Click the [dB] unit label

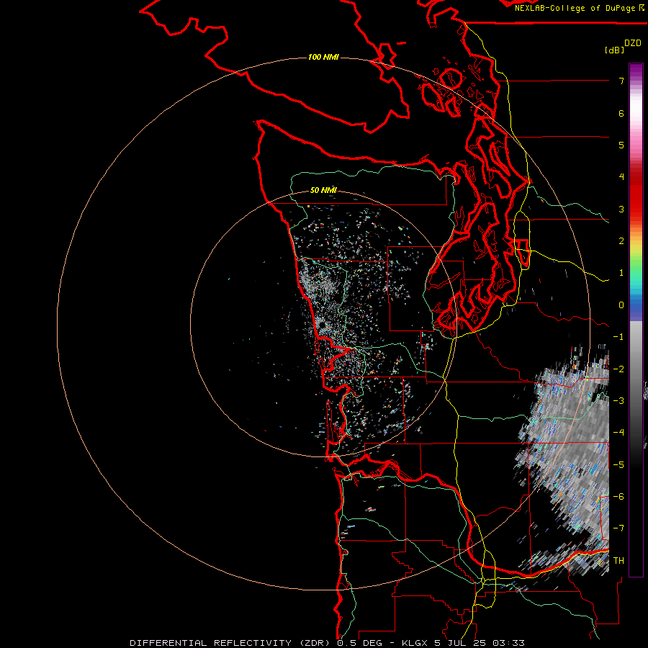(x=614, y=50)
